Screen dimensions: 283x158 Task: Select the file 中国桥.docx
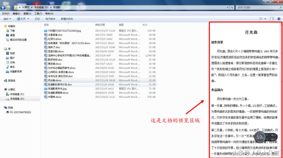[x=55, y=97]
